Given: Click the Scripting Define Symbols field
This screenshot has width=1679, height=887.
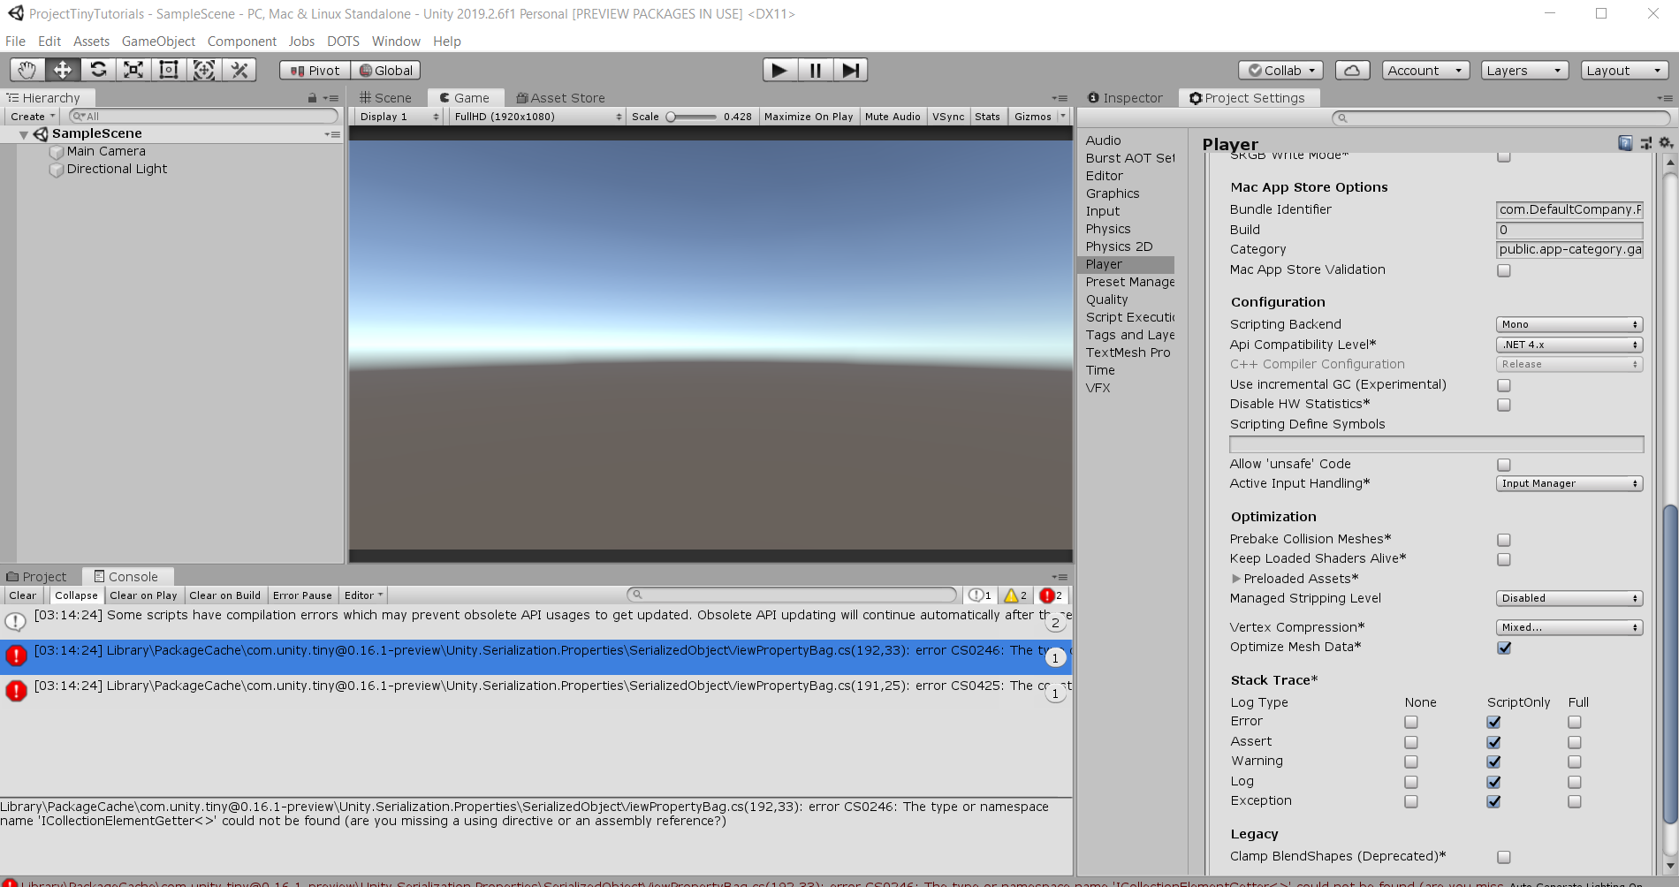Looking at the screenshot, I should [1436, 444].
